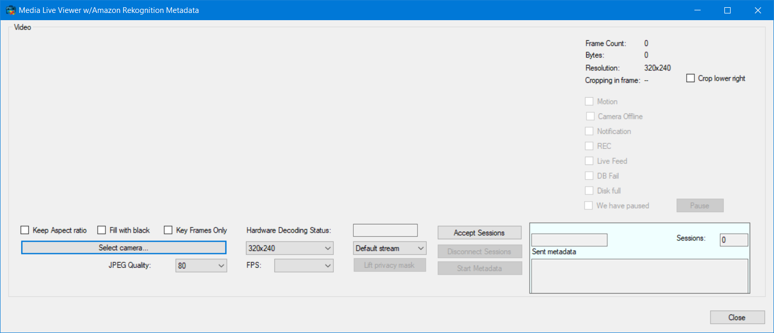Expand the JPEG Quality dropdown
The image size is (774, 333).
[x=201, y=266]
